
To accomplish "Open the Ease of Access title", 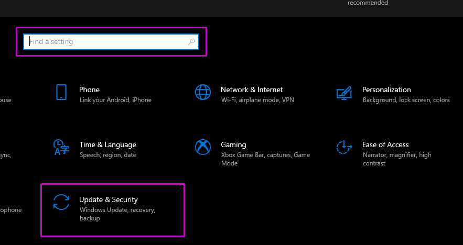I will click(x=385, y=145).
